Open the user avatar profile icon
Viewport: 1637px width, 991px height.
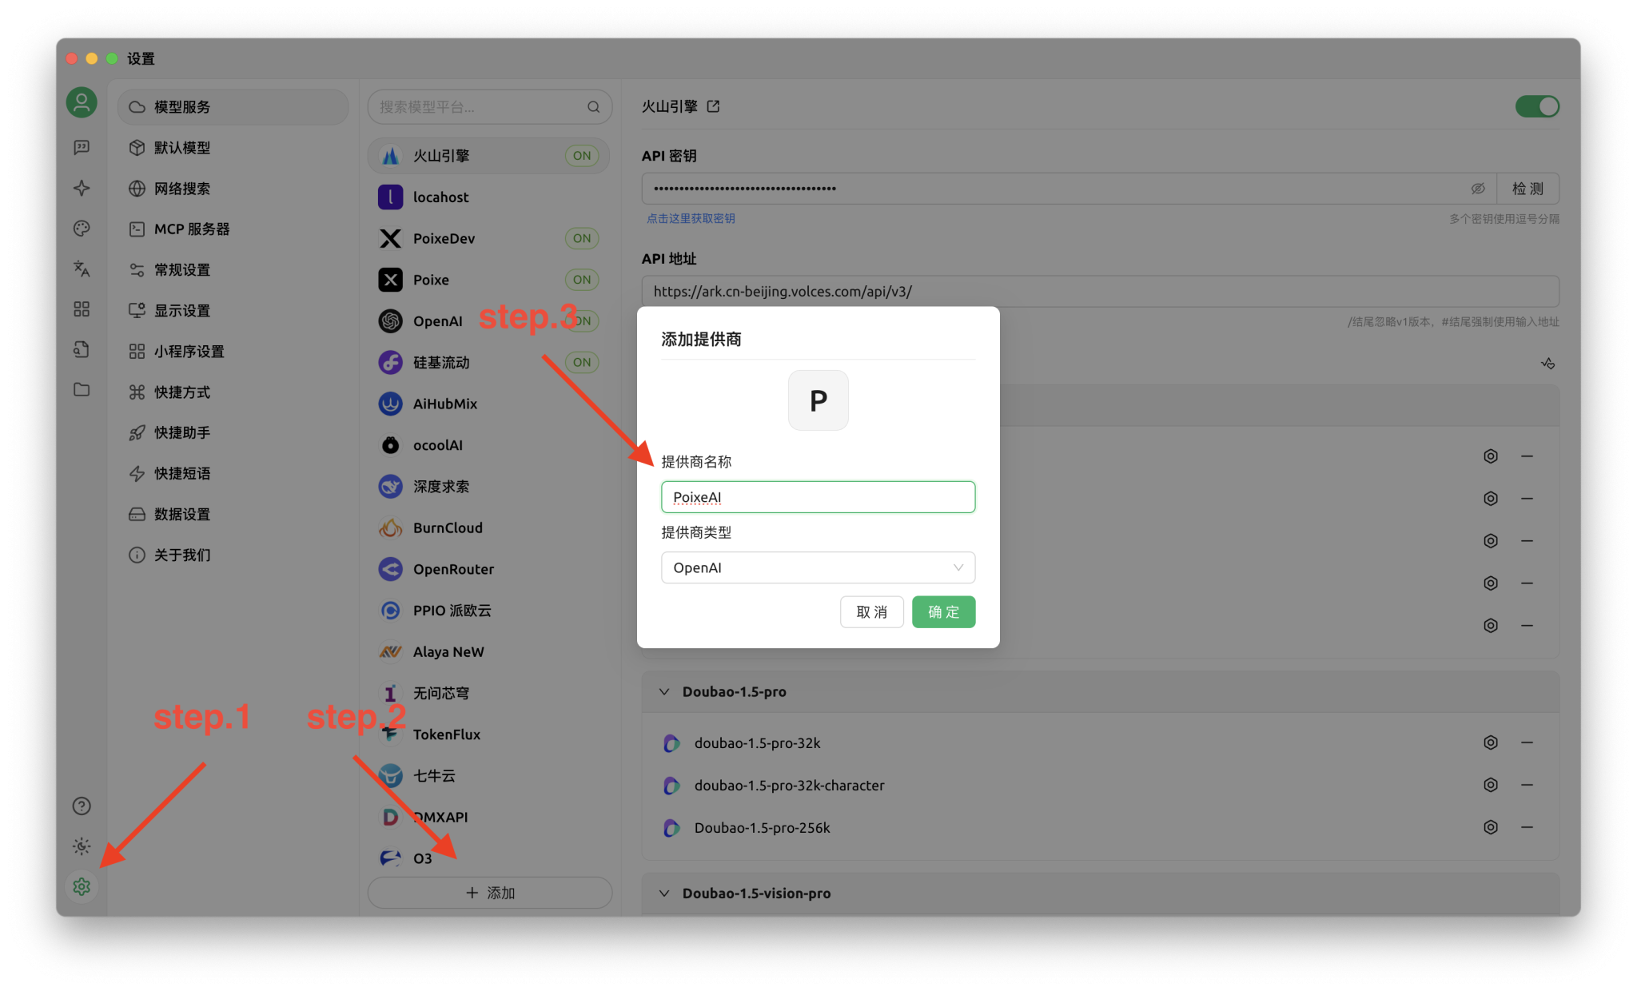pos(82,102)
